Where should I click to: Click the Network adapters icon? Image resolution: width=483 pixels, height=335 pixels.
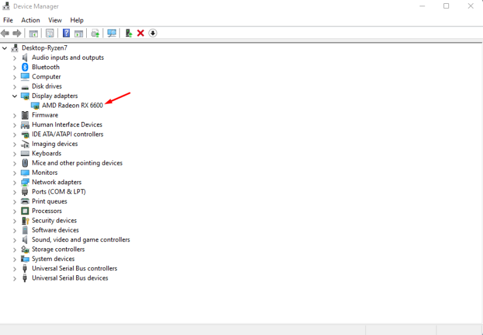tap(25, 182)
